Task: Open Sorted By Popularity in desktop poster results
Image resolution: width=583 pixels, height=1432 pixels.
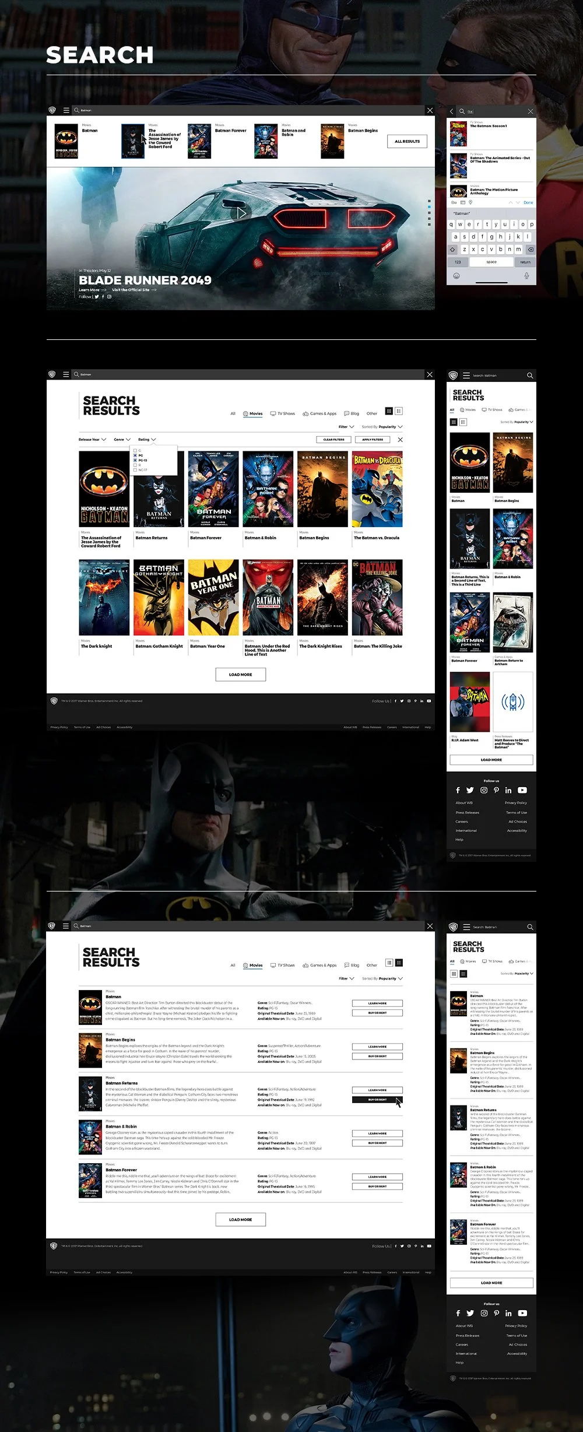Action: [382, 427]
